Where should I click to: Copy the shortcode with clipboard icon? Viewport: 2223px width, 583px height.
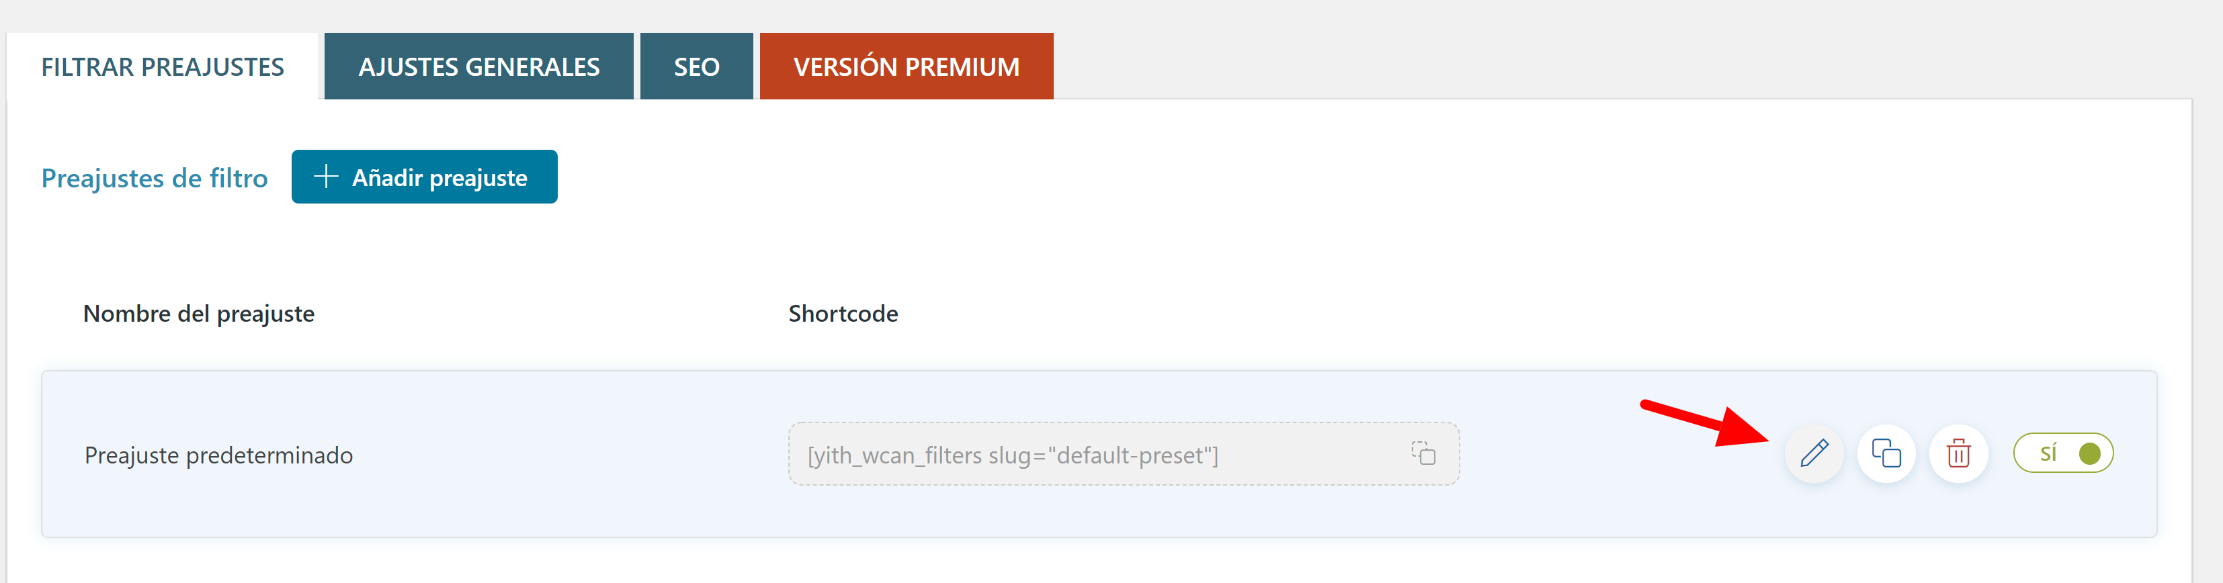pyautogui.click(x=1423, y=453)
